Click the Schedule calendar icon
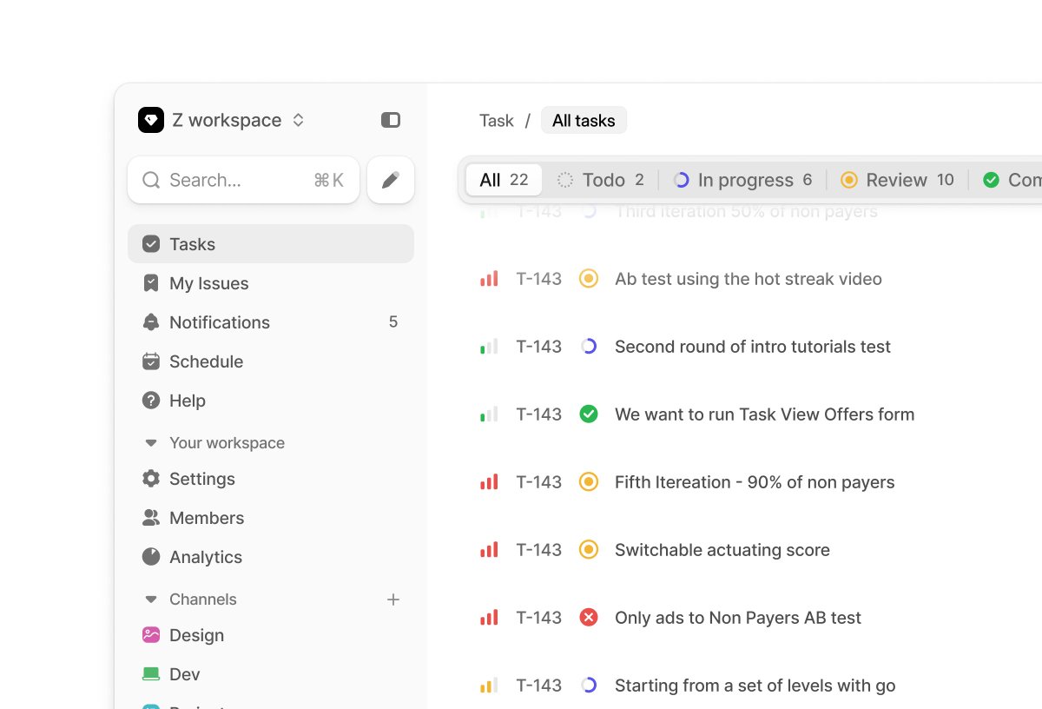1042x709 pixels. tap(151, 361)
